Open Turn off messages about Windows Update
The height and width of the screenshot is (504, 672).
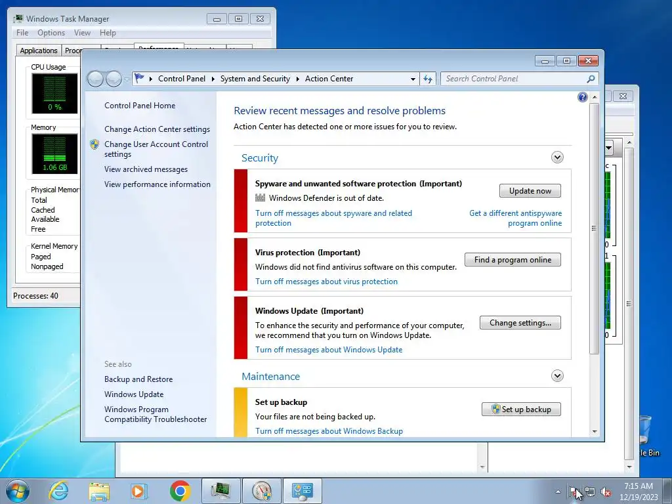(x=329, y=349)
